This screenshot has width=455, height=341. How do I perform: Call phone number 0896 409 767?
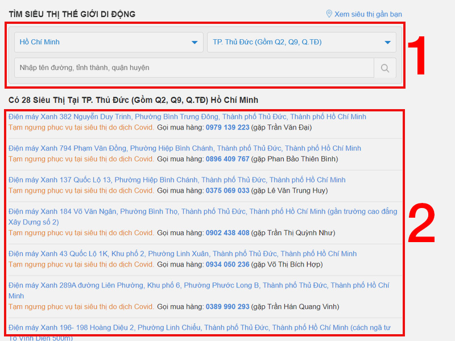pos(227,159)
